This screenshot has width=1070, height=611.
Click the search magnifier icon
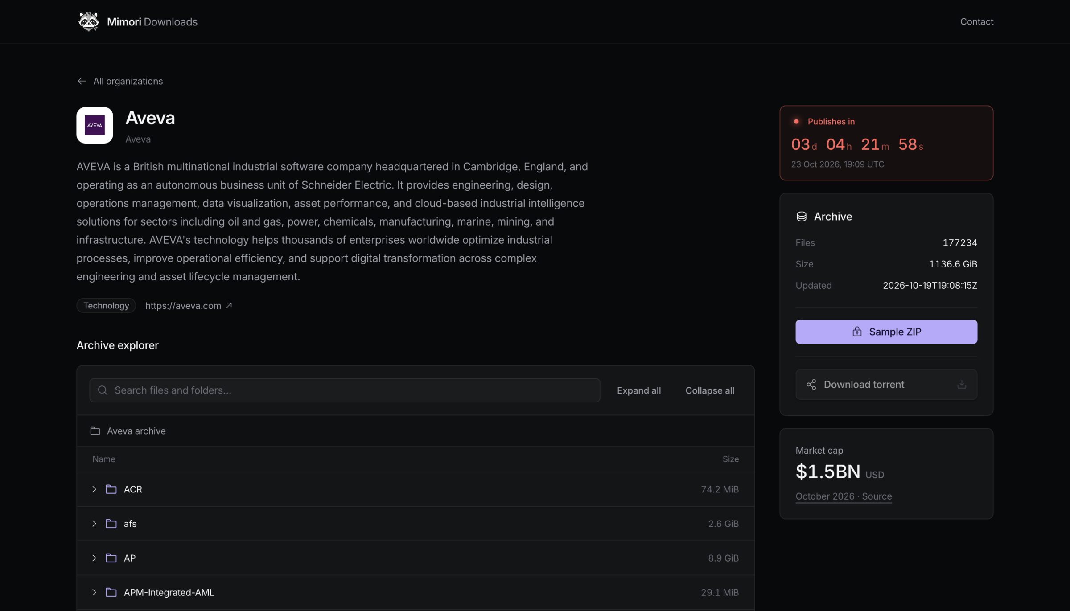103,390
